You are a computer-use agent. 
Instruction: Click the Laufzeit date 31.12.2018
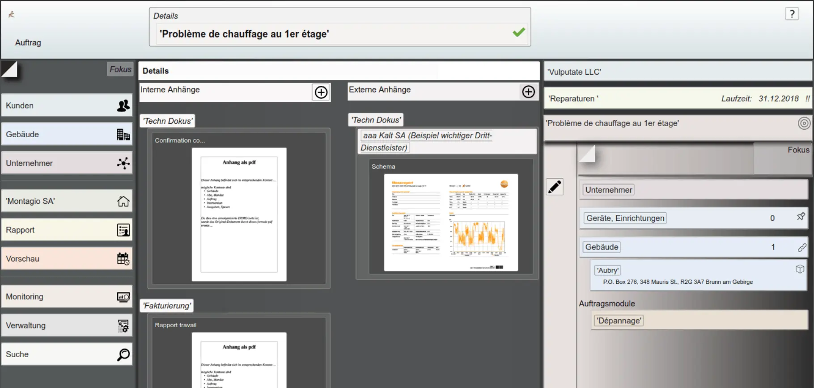(x=778, y=98)
